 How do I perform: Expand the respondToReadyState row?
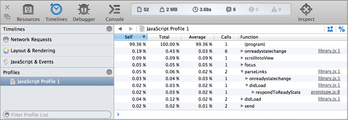[x=253, y=92]
